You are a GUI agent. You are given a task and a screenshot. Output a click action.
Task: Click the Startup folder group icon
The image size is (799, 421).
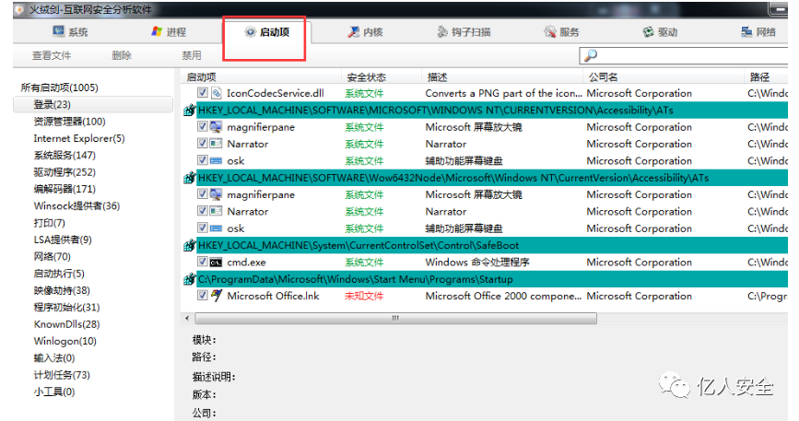click(x=190, y=279)
